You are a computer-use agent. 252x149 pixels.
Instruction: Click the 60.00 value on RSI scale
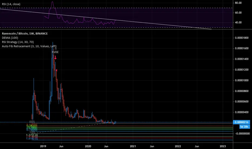(238, 12)
